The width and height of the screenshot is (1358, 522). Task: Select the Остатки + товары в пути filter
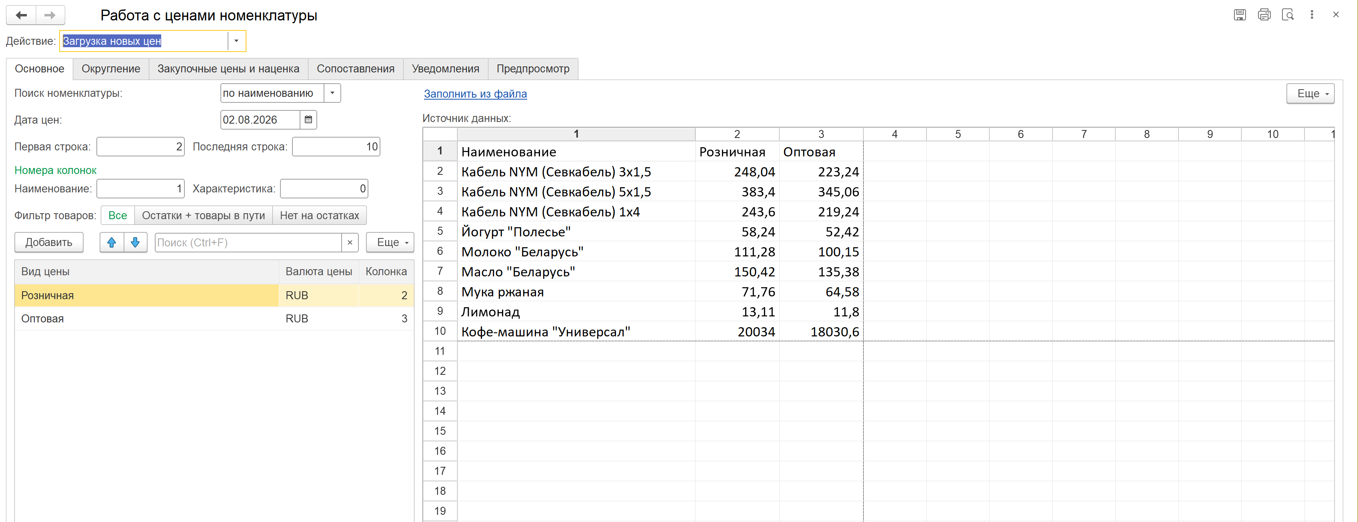(x=204, y=216)
